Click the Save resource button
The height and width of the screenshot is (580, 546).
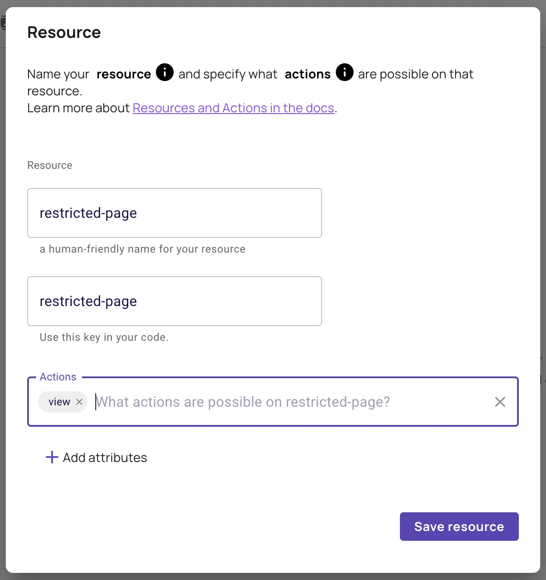tap(459, 527)
